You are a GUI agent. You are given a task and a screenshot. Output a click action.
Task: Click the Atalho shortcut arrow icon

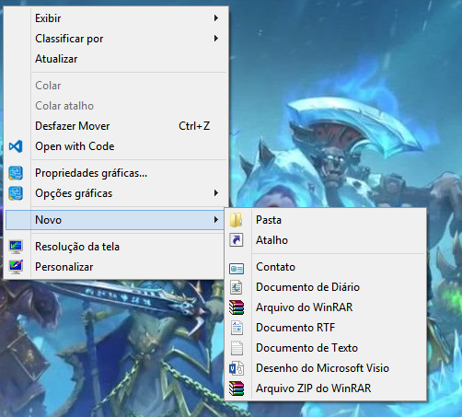tap(237, 240)
